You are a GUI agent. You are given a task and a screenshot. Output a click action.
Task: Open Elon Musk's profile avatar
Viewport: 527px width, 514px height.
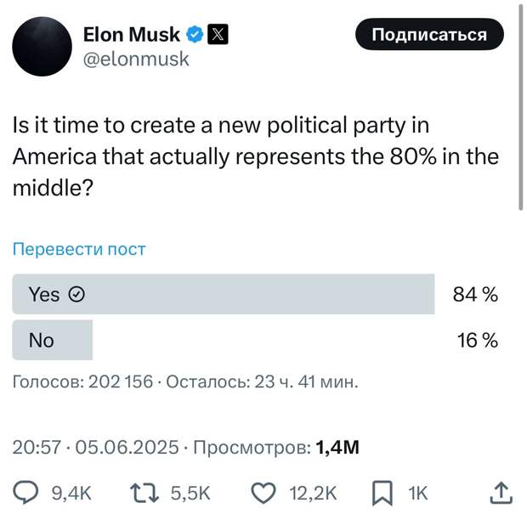[x=40, y=46]
